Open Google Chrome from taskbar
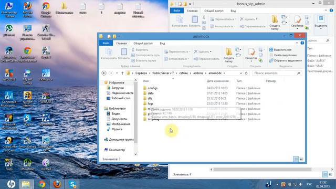336x189 pixels. (42, 184)
